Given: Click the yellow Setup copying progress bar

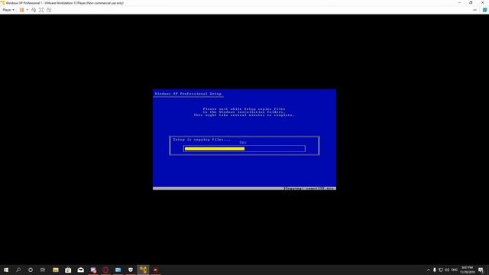Looking at the screenshot, I should pyautogui.click(x=215, y=149).
